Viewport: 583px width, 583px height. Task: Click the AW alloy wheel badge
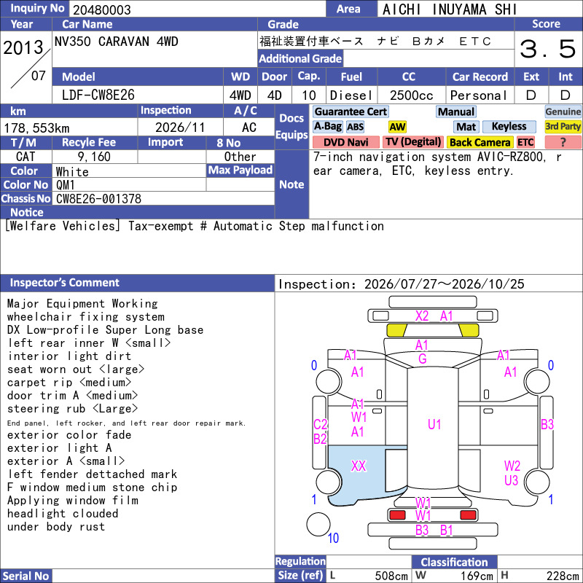pyautogui.click(x=397, y=127)
